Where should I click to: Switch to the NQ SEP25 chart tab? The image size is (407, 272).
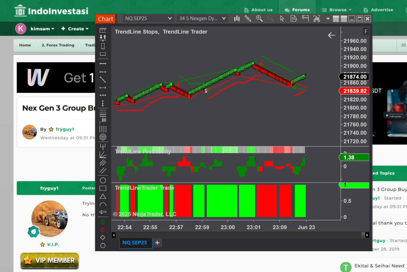136,243
